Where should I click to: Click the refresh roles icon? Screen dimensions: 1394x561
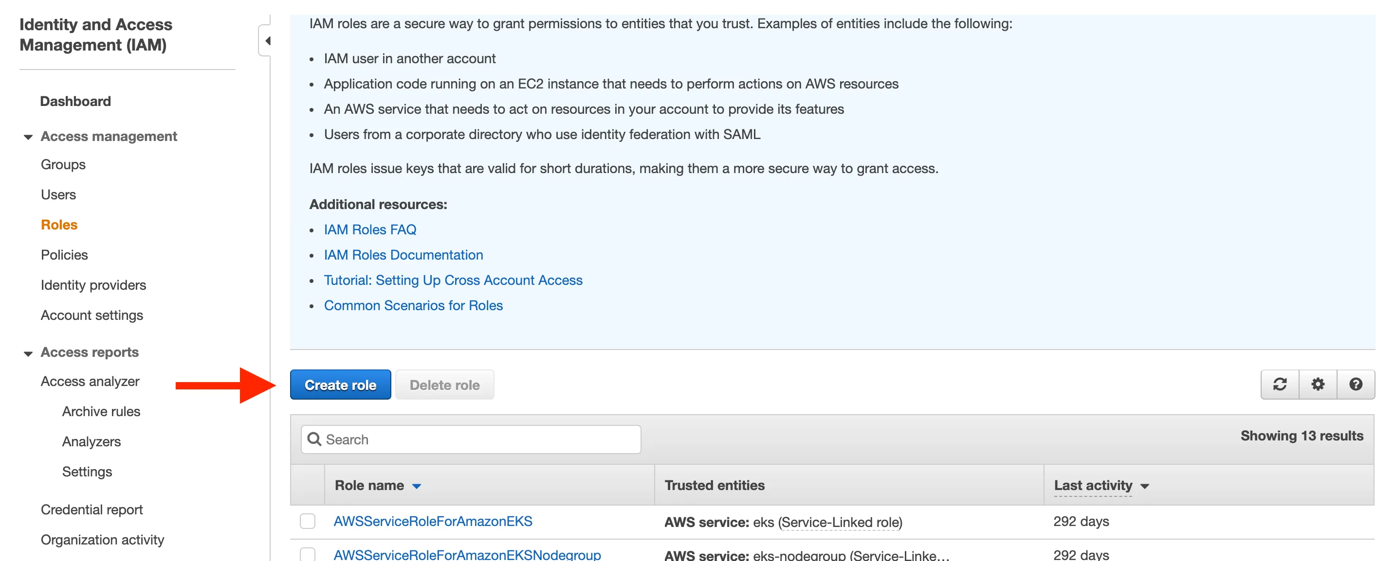pos(1279,384)
